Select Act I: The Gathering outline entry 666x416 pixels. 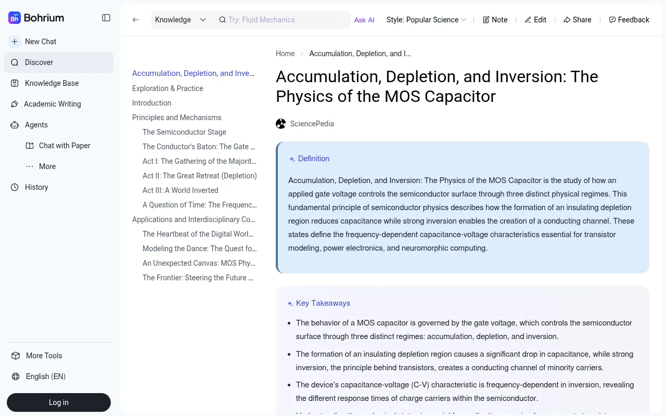[200, 161]
